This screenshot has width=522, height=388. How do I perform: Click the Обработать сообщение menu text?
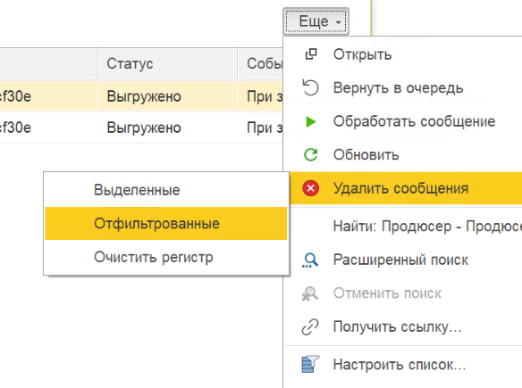(x=414, y=121)
